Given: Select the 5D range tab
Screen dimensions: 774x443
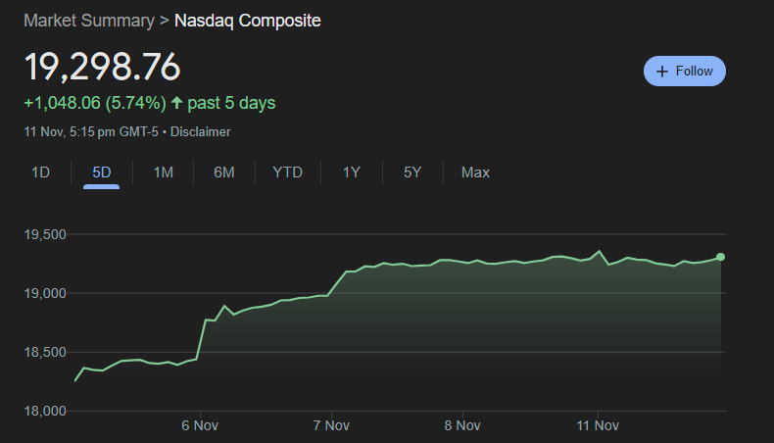Looking at the screenshot, I should pos(102,172).
